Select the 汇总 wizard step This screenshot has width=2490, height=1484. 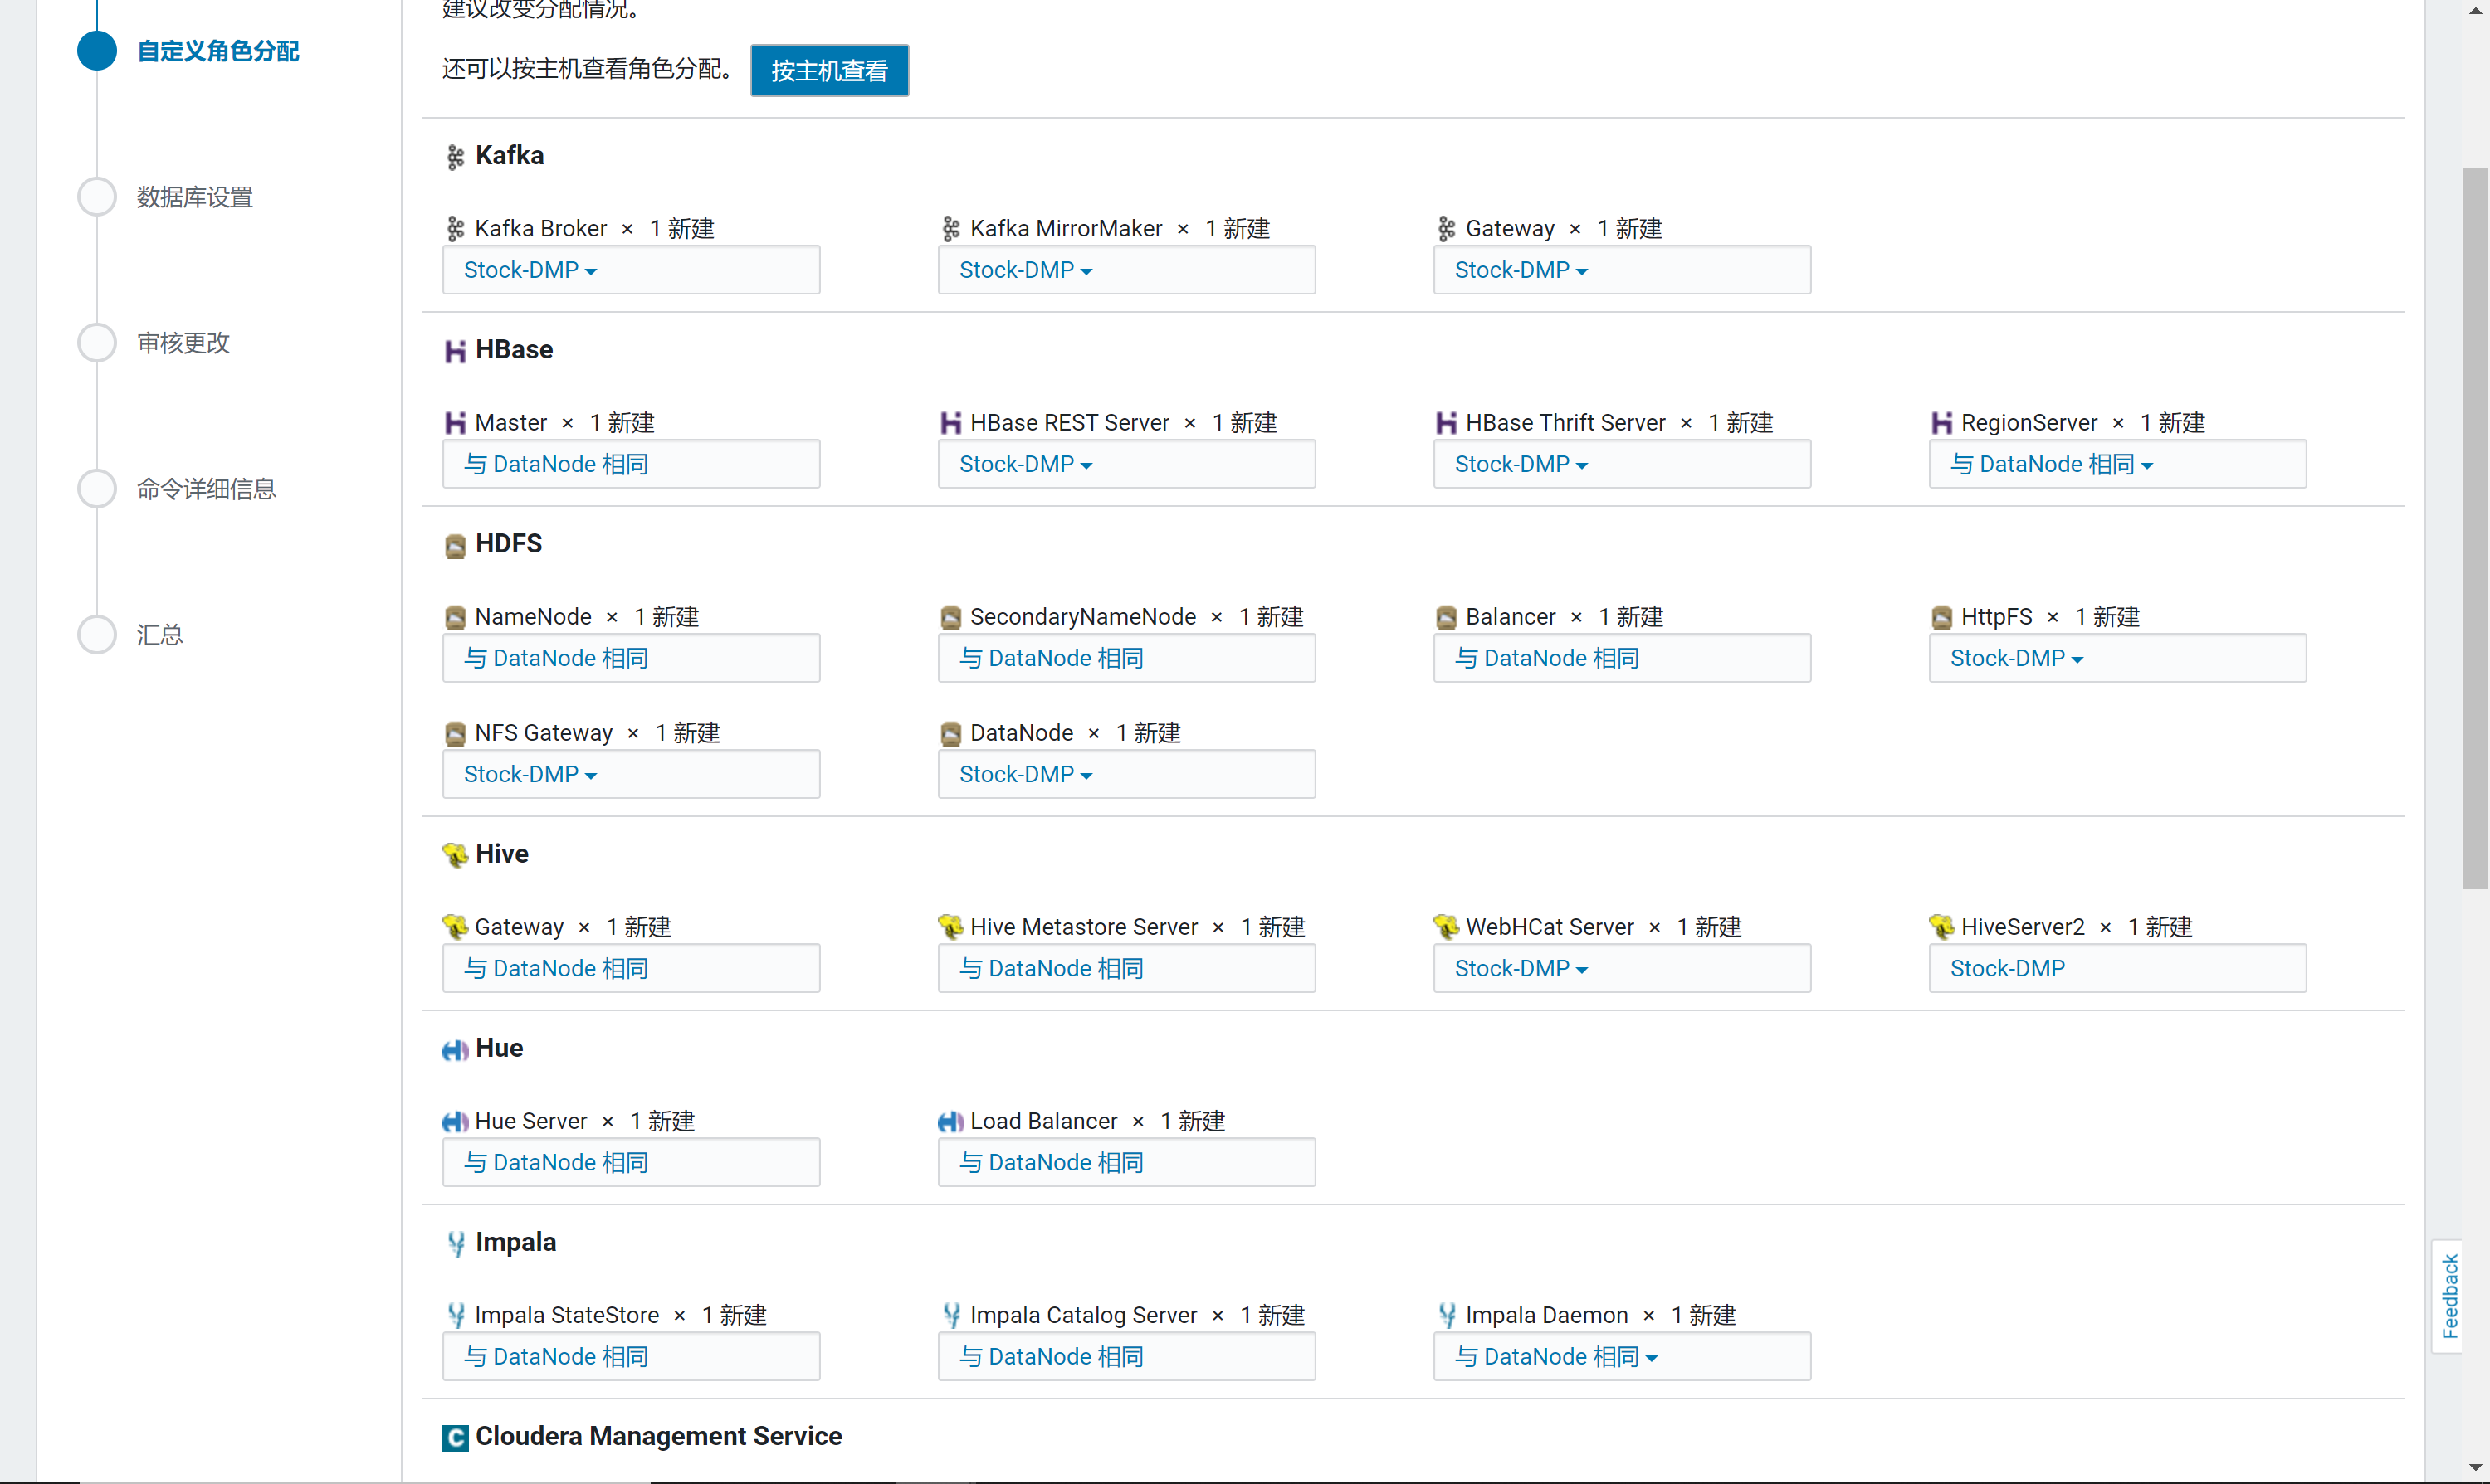click(x=160, y=635)
